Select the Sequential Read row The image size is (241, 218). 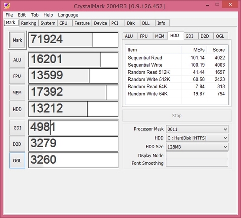point(176,58)
